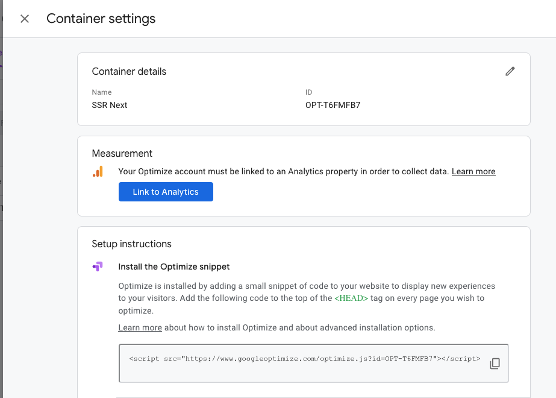
Task: Open Learn more link about installing Optimize
Action: coord(140,327)
